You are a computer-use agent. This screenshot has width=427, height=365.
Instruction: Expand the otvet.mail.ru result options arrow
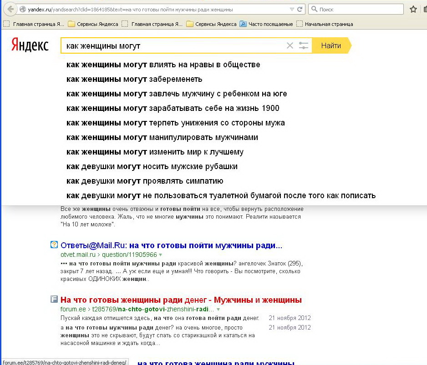(x=161, y=255)
